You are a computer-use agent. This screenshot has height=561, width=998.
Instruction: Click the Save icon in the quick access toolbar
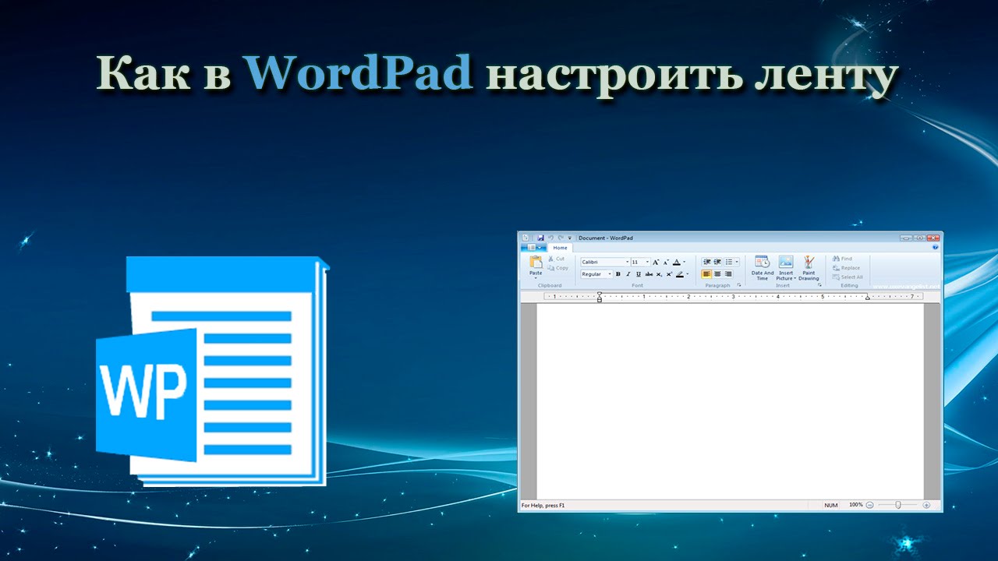pos(540,238)
